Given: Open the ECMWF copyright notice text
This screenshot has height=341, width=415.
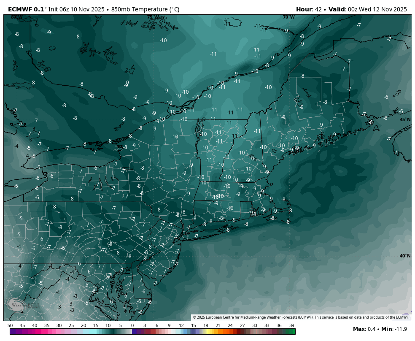Looking at the screenshot, I should point(301,317).
